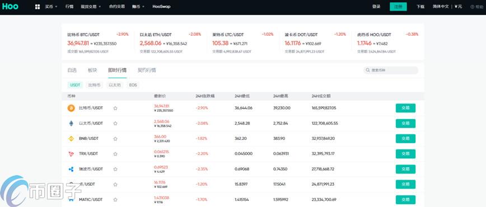The image size is (486, 207).
Task: Click the Hoo logo
Action: [x=10, y=7]
